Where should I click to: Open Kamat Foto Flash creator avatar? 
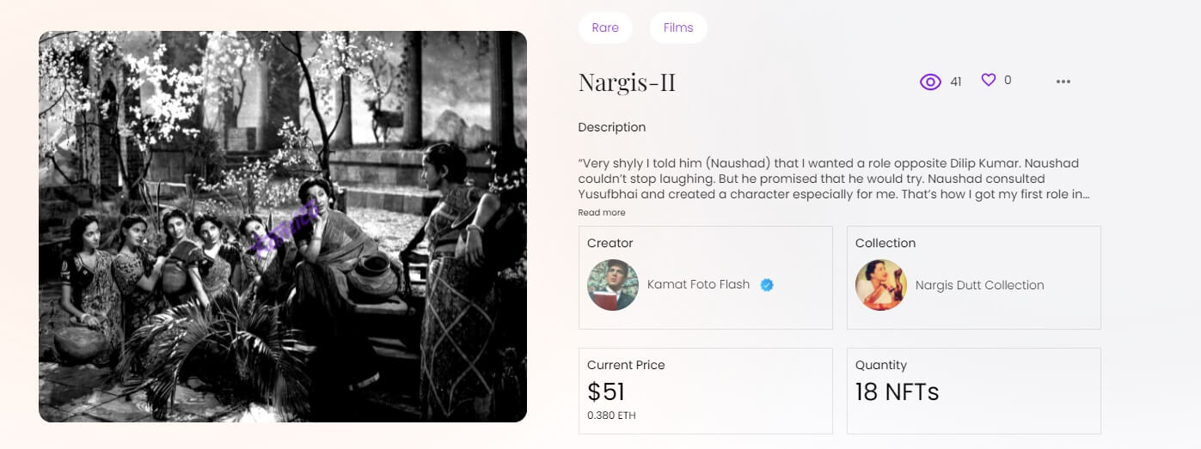613,285
